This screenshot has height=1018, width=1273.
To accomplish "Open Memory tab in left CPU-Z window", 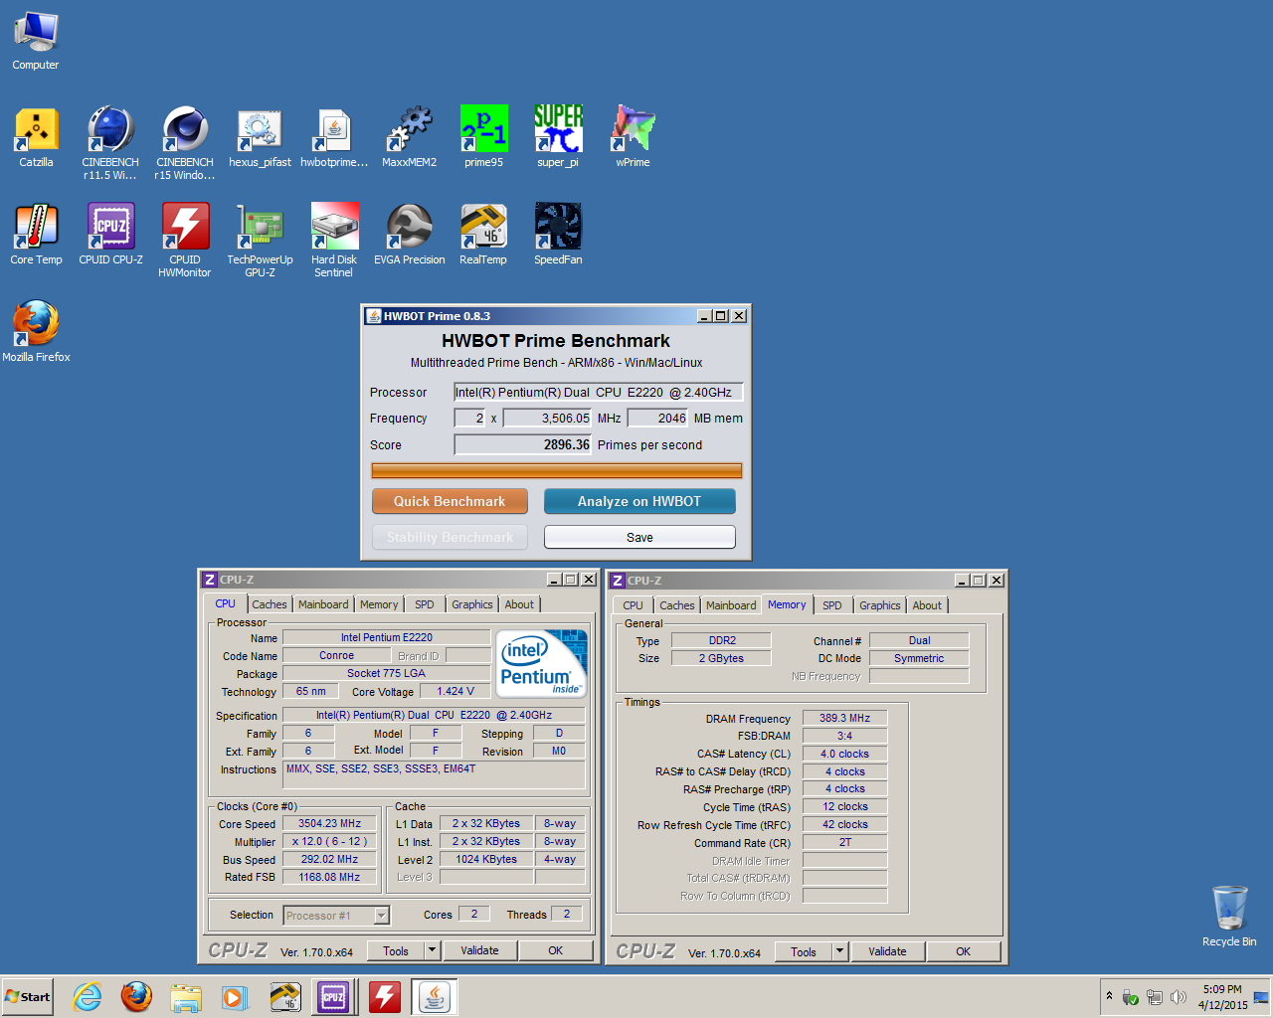I will coord(379,604).
